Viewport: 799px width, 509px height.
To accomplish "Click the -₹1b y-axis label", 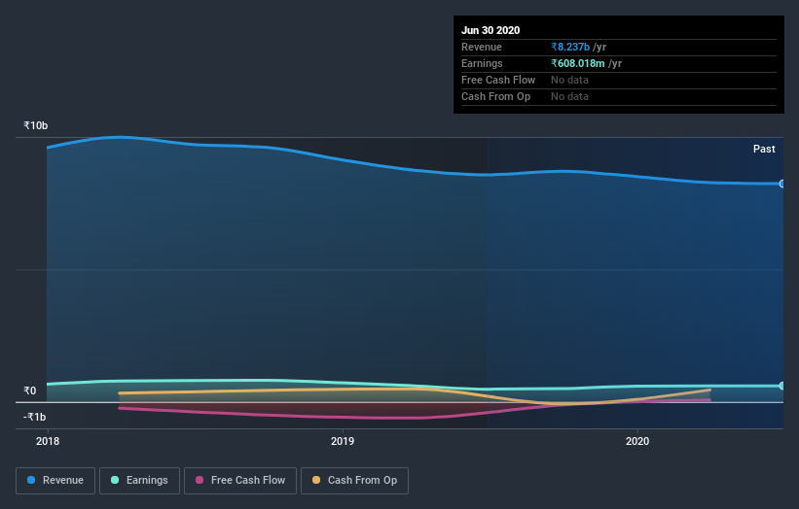I will pos(35,417).
